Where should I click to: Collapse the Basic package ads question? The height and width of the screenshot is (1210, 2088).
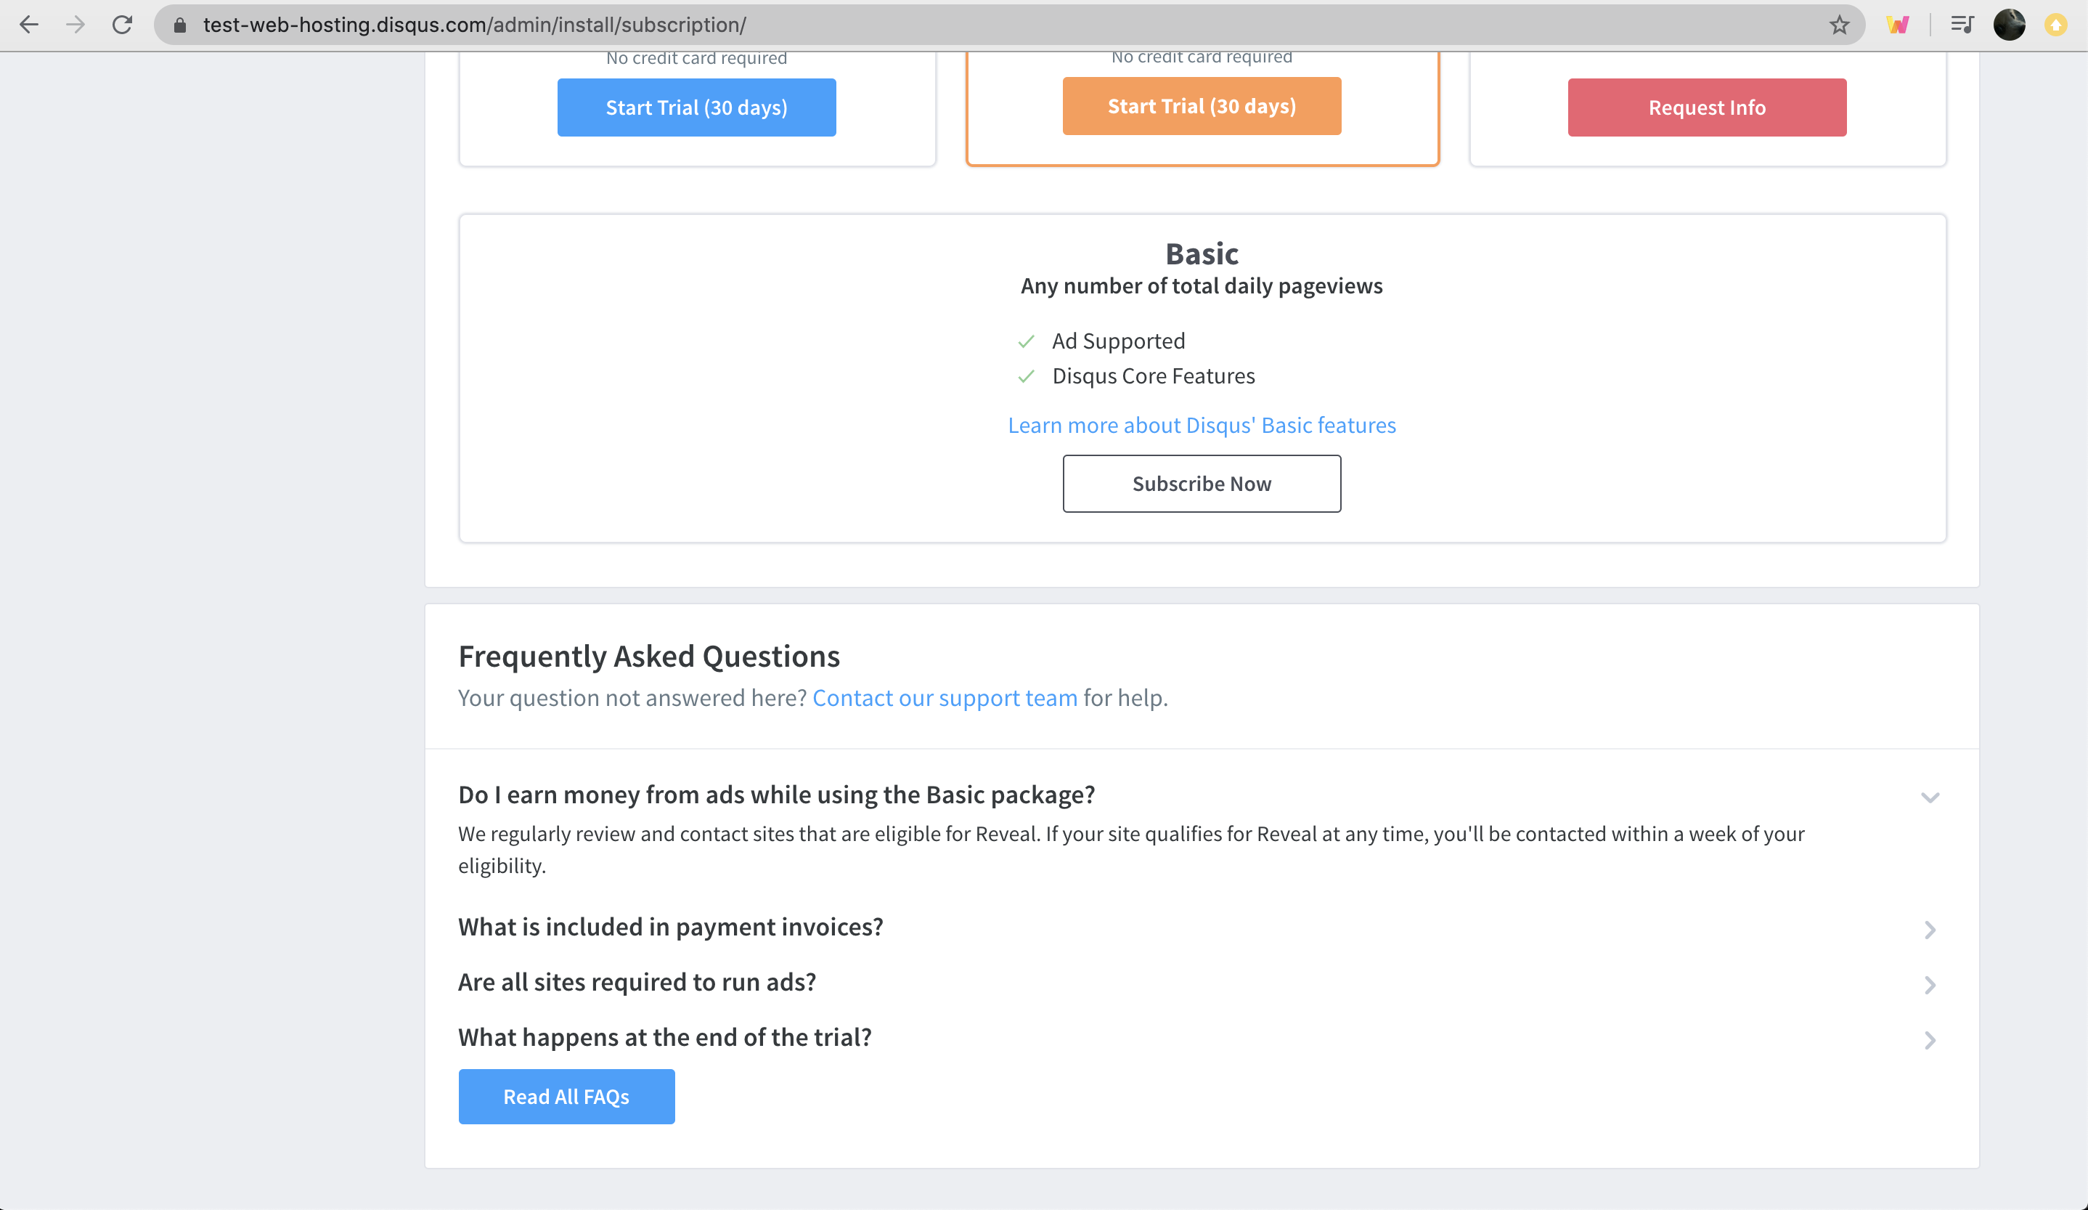tap(1930, 797)
